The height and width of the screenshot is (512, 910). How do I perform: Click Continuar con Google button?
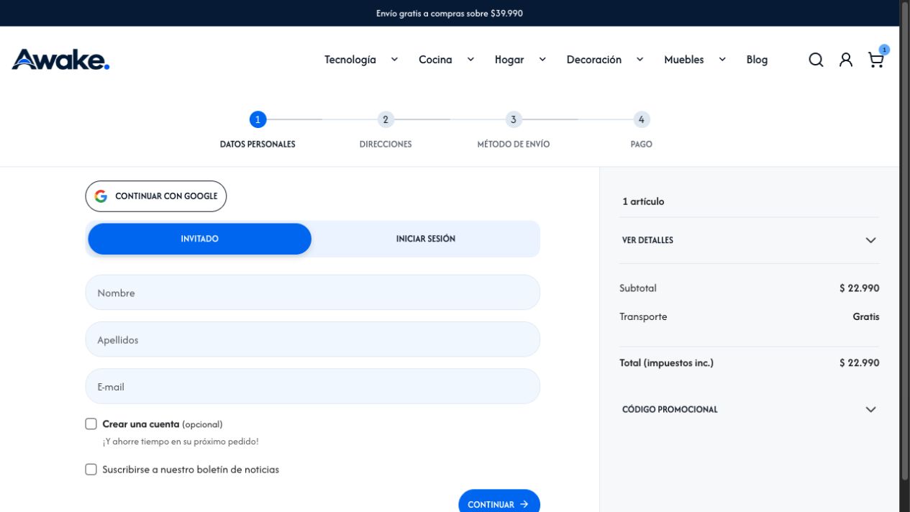156,196
